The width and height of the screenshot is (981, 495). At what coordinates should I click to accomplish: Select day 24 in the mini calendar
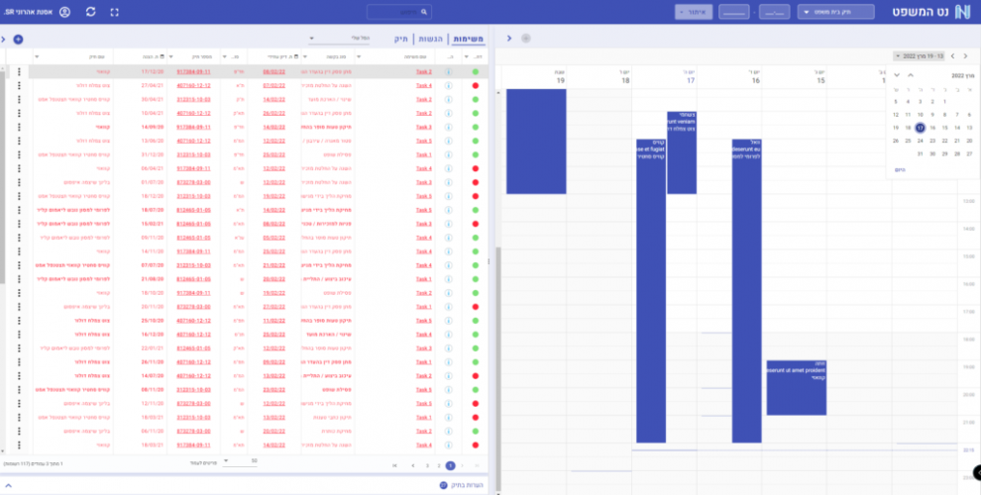(x=920, y=141)
